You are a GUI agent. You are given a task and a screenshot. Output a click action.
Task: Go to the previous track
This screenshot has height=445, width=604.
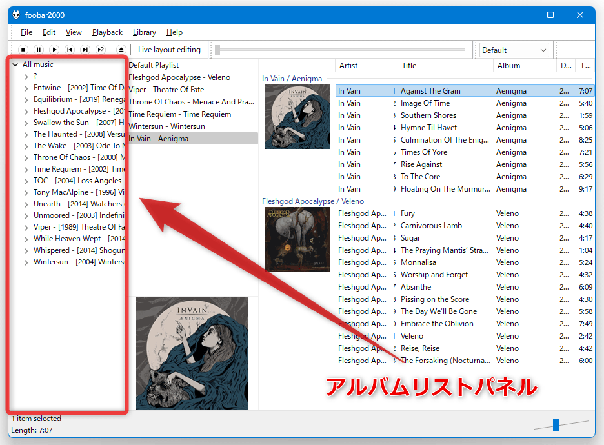coord(70,50)
